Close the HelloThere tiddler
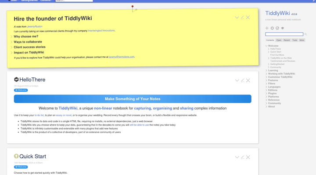 tap(248, 80)
